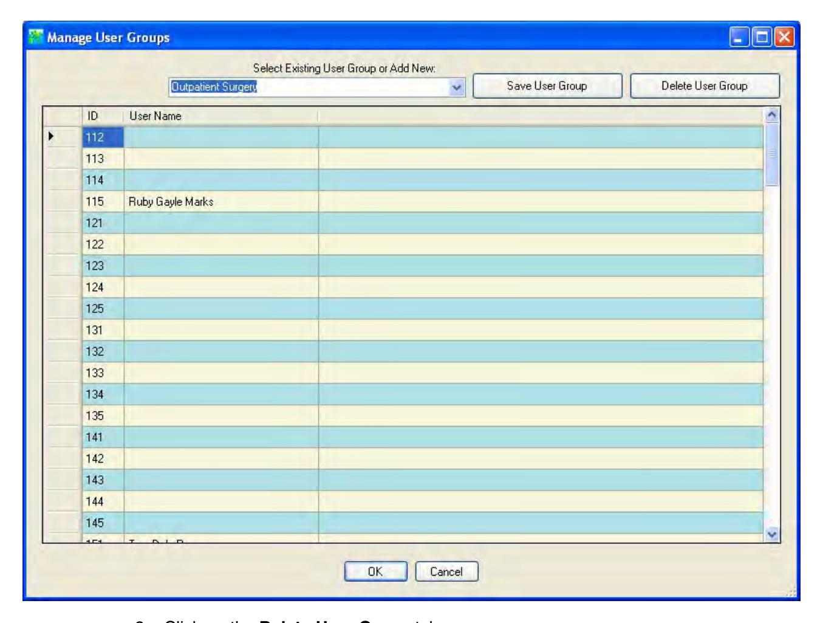The image size is (820, 623).
Task: Click the User Name column header
Action: point(221,116)
